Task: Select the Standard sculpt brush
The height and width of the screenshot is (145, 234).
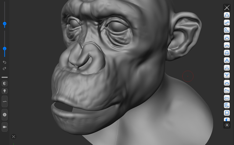Action: (227, 15)
